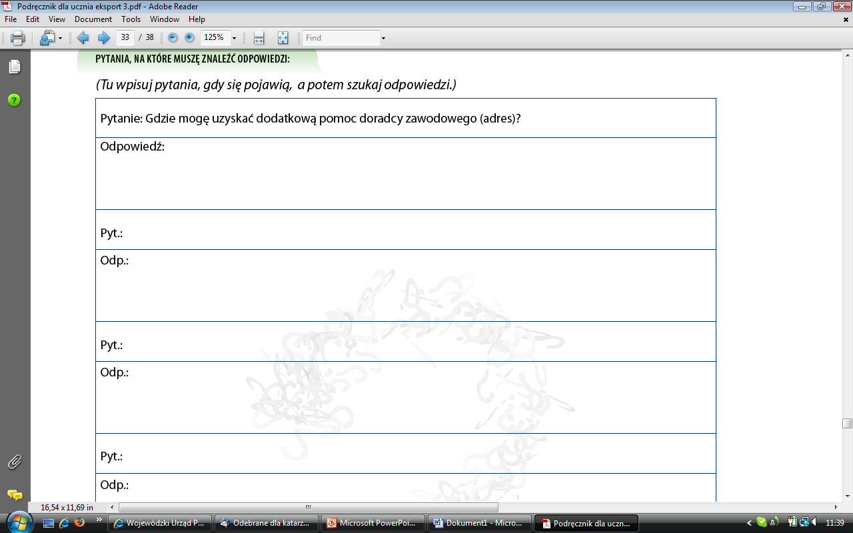Click the Fit One Full Page icon
Image resolution: width=853 pixels, height=533 pixels.
pyautogui.click(x=283, y=38)
